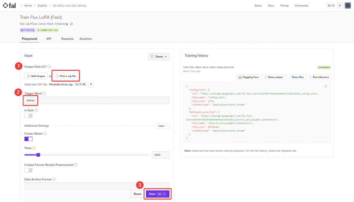Viewport: 354px width, 202px height.
Task: Collapse Additional Settings with Less
Action: [163, 126]
